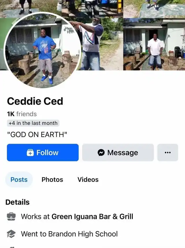The height and width of the screenshot is (248, 185).
Task: Select the Ceddie Ced profile name
Action: 35,101
